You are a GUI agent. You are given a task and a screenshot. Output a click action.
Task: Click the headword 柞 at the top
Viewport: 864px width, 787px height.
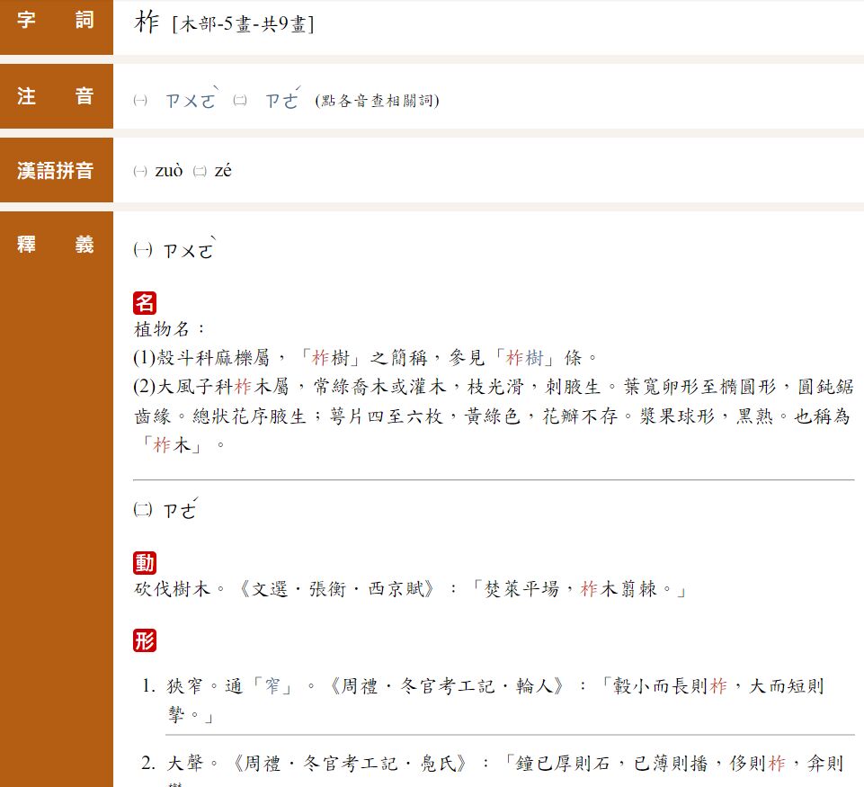(x=147, y=22)
